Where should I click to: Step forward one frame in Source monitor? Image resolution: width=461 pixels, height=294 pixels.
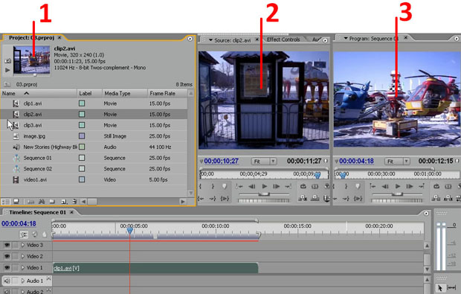click(x=277, y=186)
